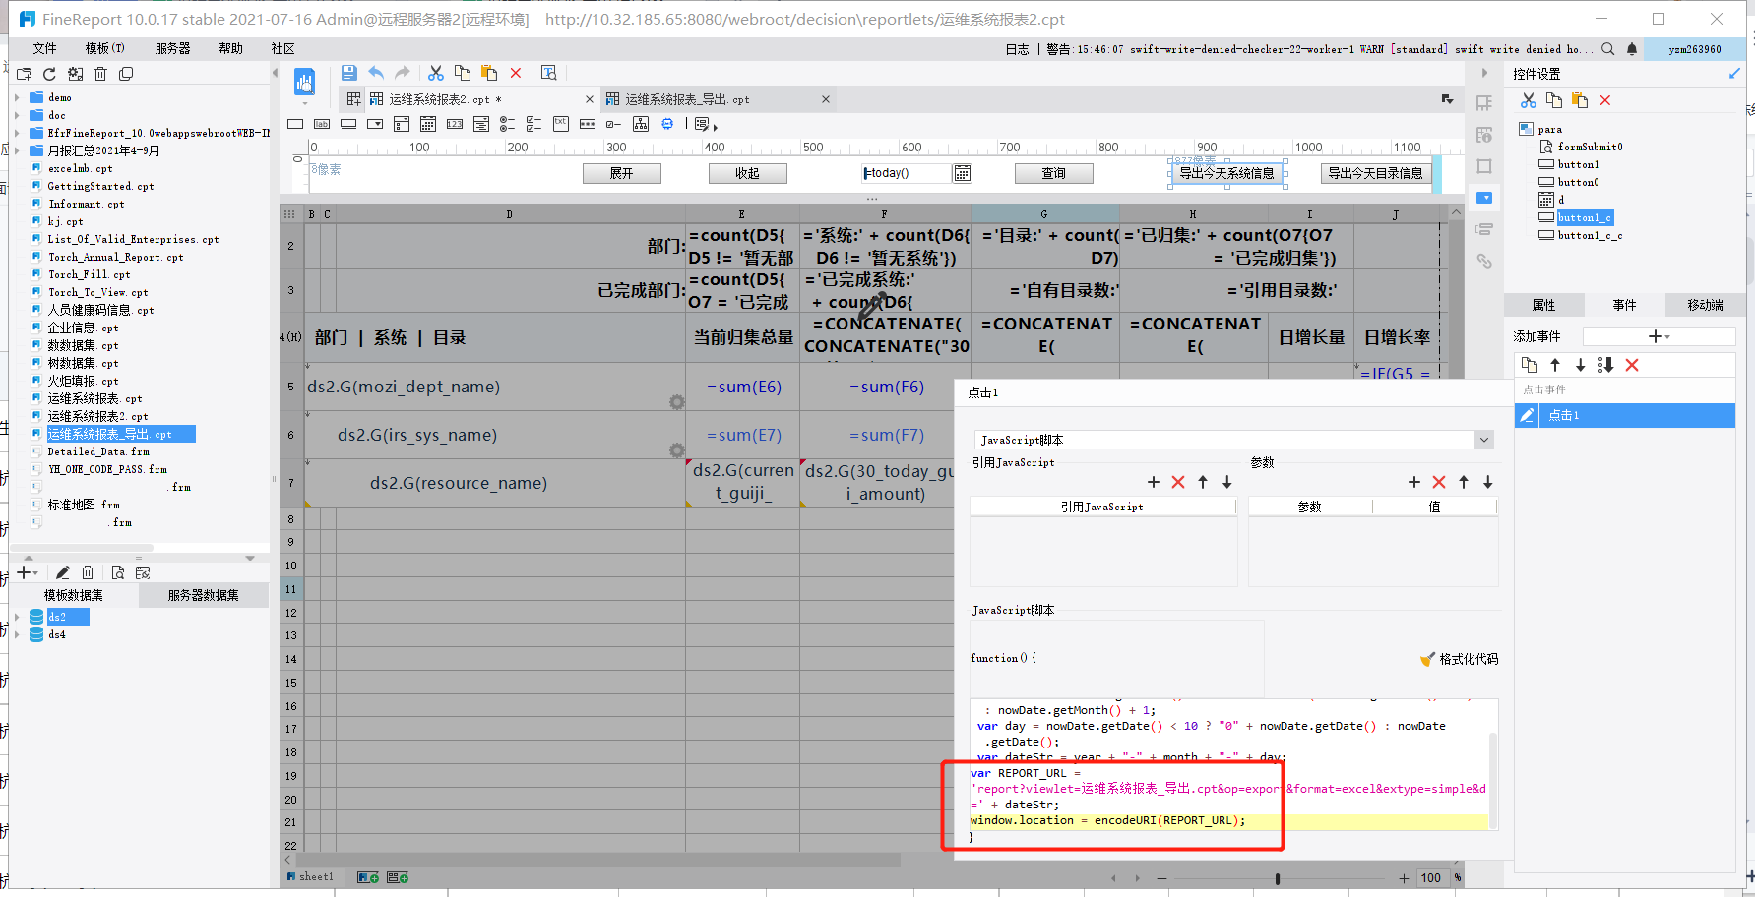Open the JavaScript脚本 event type dropdown
Image resolution: width=1755 pixels, height=897 pixels.
coord(1483,440)
